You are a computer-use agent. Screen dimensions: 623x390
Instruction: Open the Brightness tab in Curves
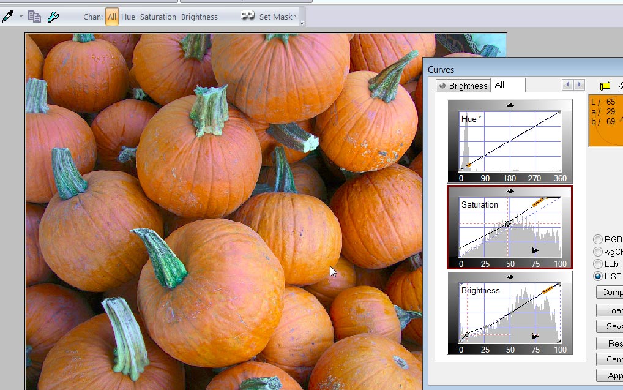(x=463, y=86)
